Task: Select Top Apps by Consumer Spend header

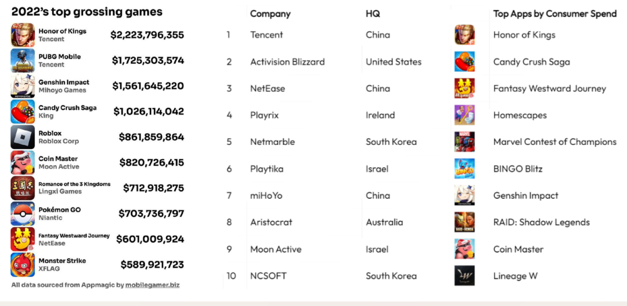Action: [x=555, y=14]
